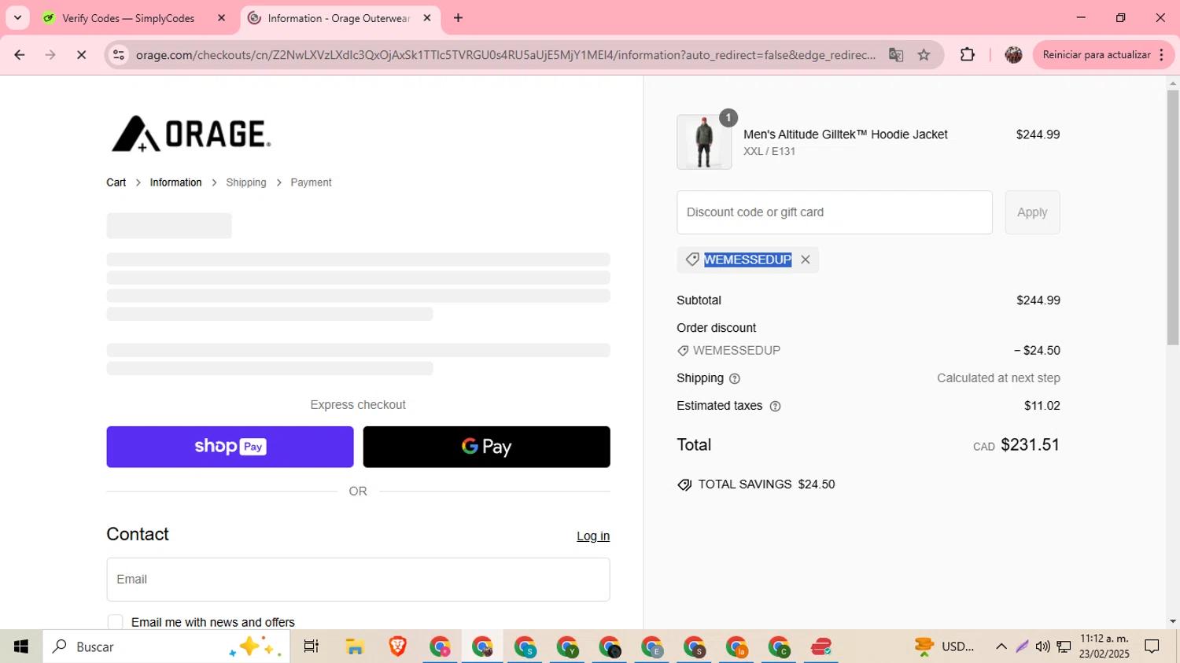Close the Verify Codes — SimplyCodes tab
The width and height of the screenshot is (1180, 663).
(x=221, y=18)
